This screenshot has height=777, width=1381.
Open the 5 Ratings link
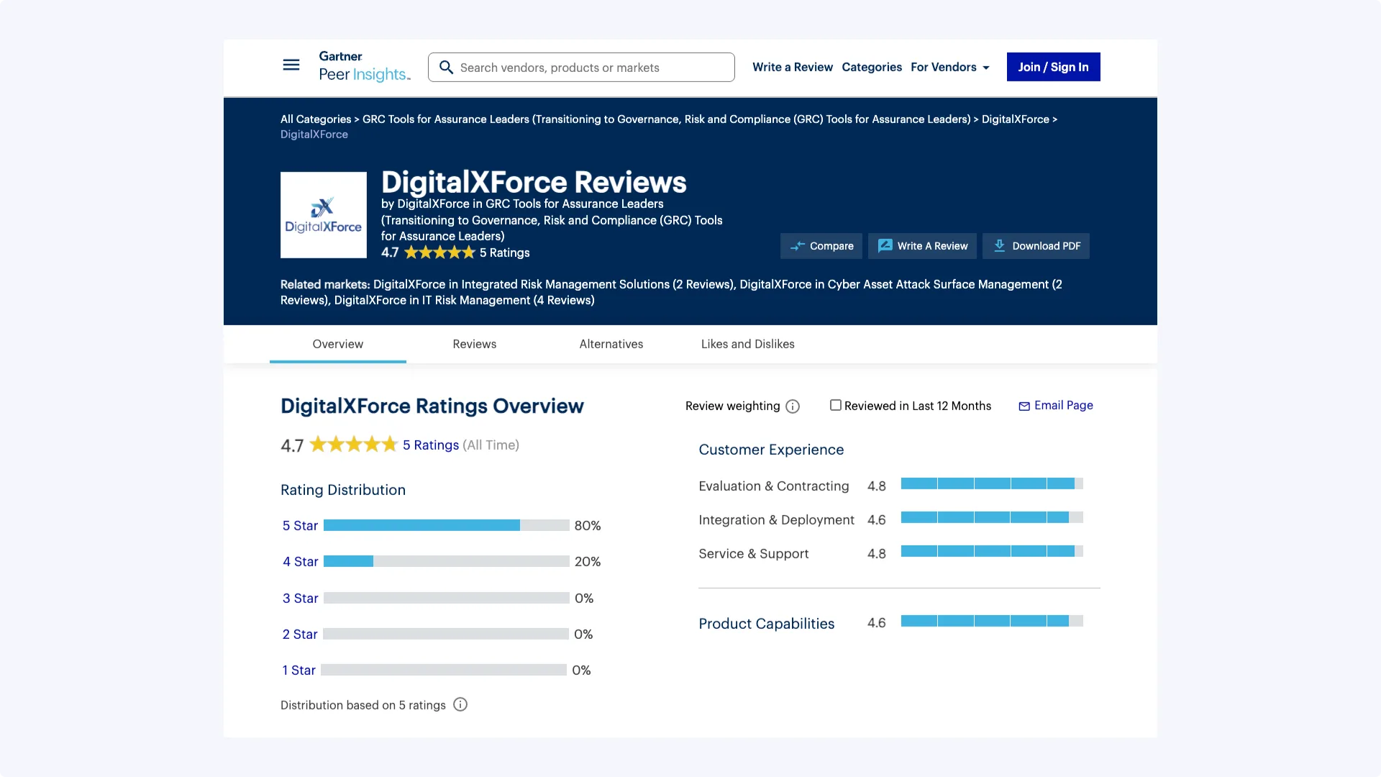pos(430,445)
